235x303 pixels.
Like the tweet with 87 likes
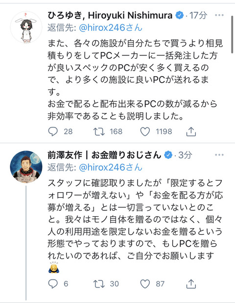point(145,284)
